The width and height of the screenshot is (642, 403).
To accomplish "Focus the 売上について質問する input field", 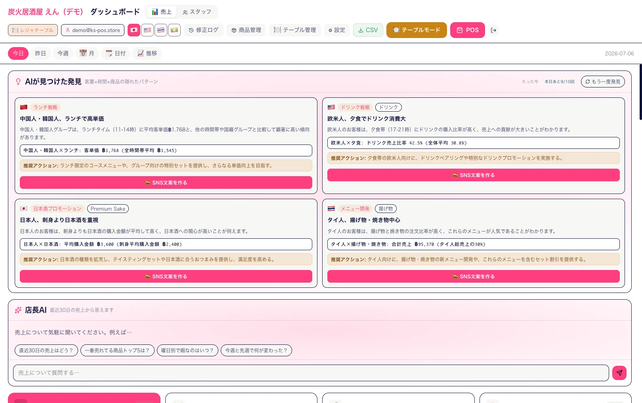I will coord(311,373).
